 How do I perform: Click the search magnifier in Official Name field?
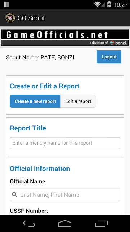click(x=14, y=195)
